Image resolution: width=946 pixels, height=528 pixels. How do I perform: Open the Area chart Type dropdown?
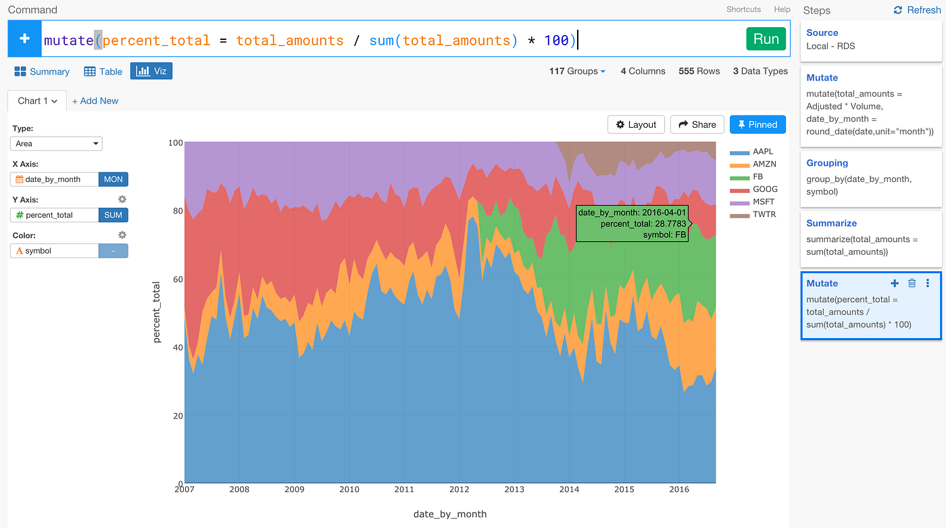click(55, 143)
